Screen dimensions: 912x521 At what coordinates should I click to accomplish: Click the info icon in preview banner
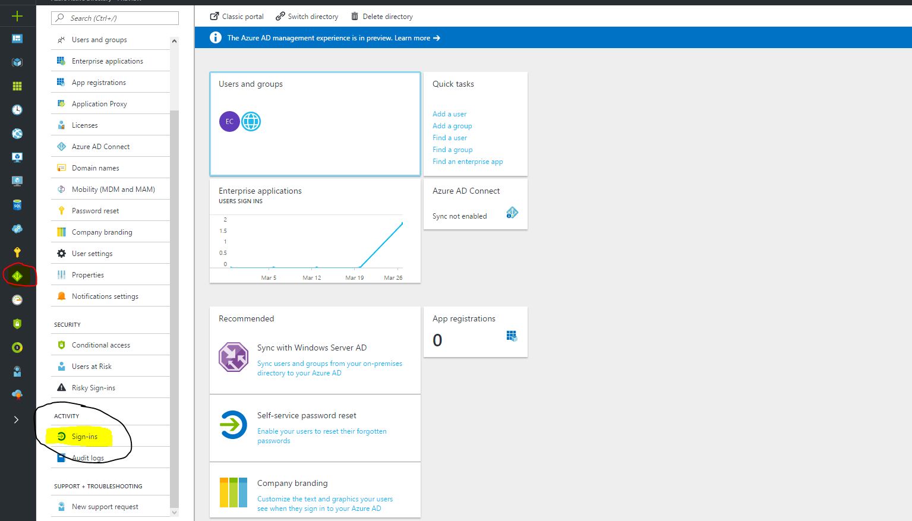216,37
